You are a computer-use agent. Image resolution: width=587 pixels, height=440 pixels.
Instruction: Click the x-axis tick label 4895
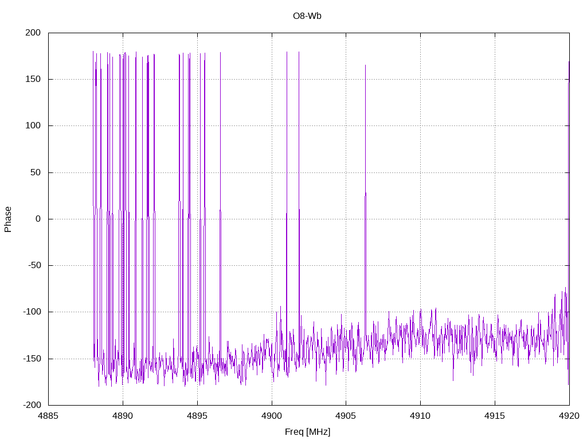pyautogui.click(x=197, y=416)
